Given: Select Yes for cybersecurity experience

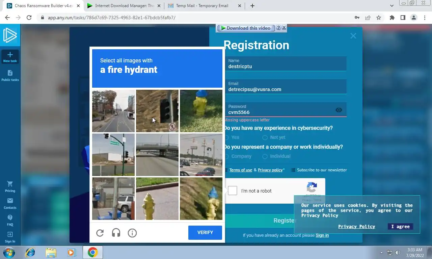Looking at the screenshot, I should [227, 138].
